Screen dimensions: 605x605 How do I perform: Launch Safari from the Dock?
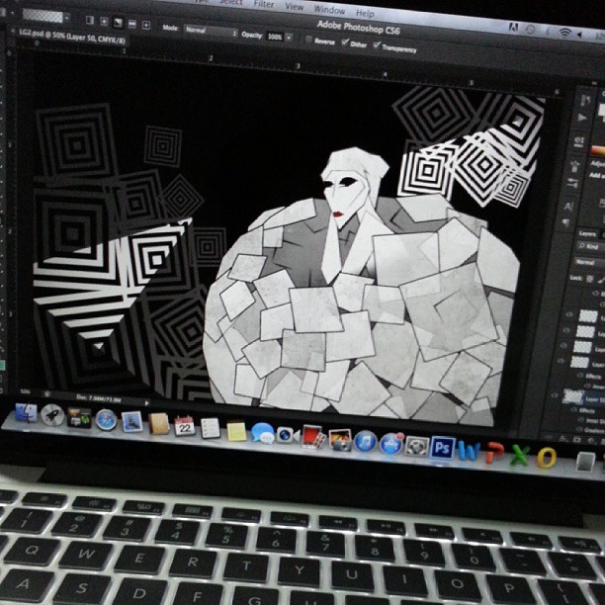coord(106,420)
